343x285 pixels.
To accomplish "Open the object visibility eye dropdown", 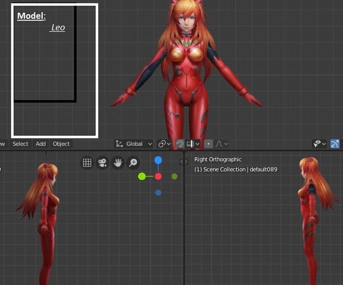I will pyautogui.click(x=320, y=144).
